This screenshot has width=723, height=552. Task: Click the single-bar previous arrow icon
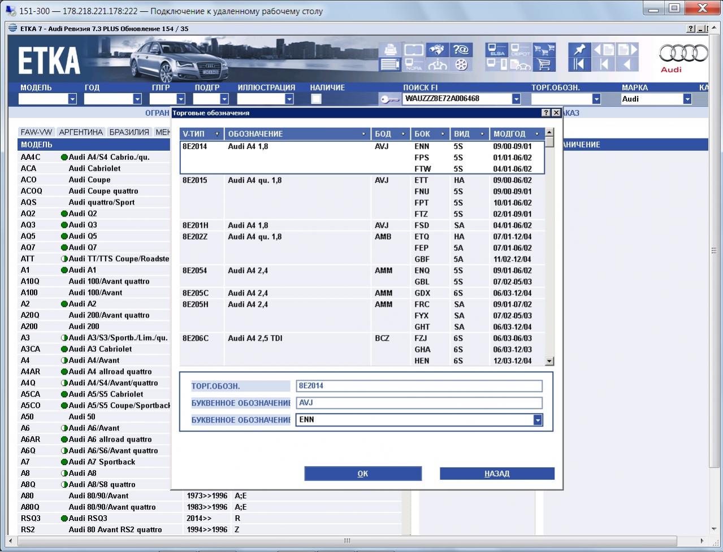pos(604,64)
